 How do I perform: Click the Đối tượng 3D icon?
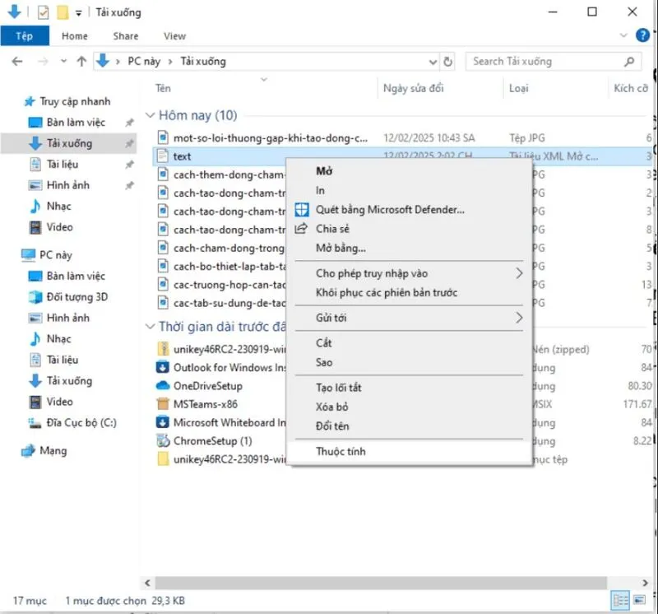click(x=35, y=297)
